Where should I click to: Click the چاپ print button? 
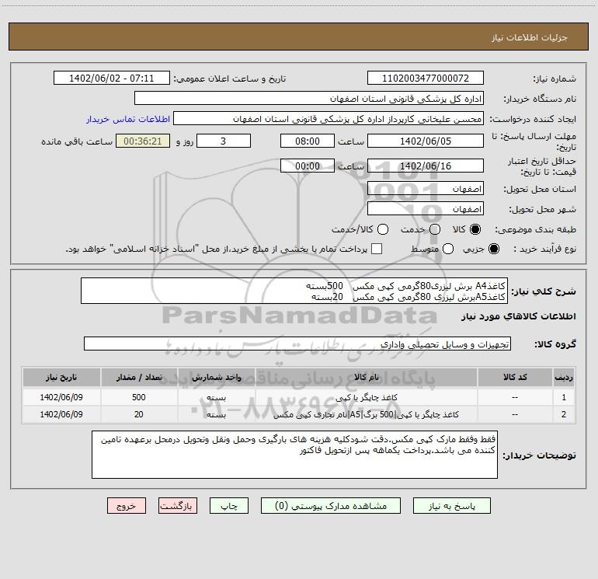[x=229, y=506]
